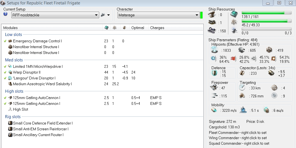Select the Medium Azeotropic Ward Salubrity I row
This screenshot has width=296, height=148.
(x=103, y=84)
